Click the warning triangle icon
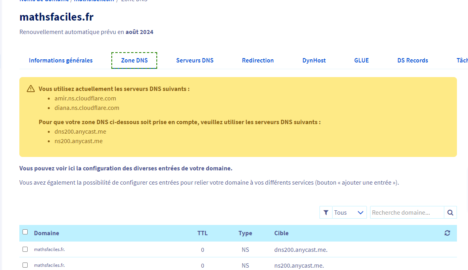This screenshot has width=468, height=270. click(x=31, y=89)
